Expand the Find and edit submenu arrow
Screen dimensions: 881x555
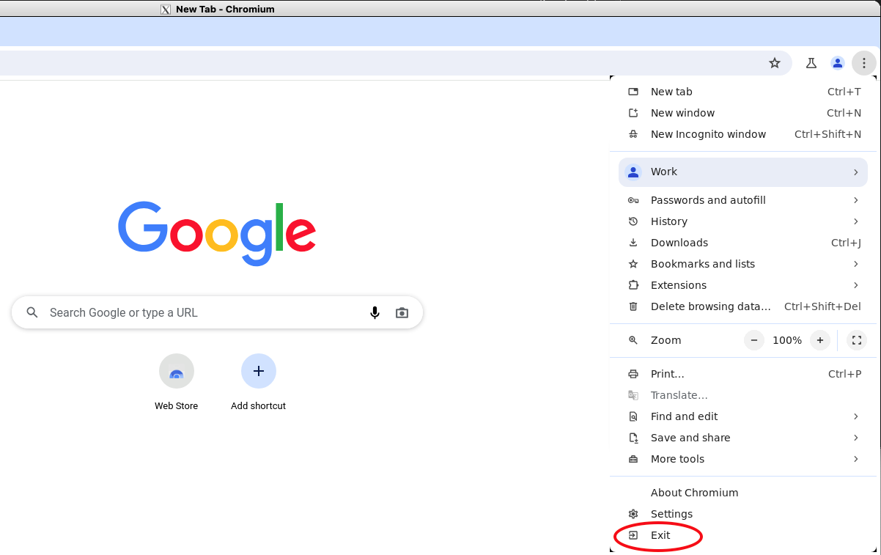point(855,416)
